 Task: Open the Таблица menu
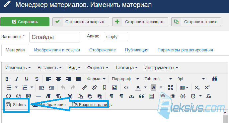click(126, 68)
